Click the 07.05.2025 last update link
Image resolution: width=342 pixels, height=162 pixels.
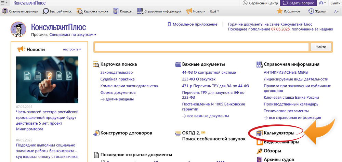[x=280, y=29]
